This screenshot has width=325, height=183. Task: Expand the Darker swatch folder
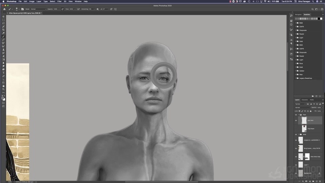(296, 71)
